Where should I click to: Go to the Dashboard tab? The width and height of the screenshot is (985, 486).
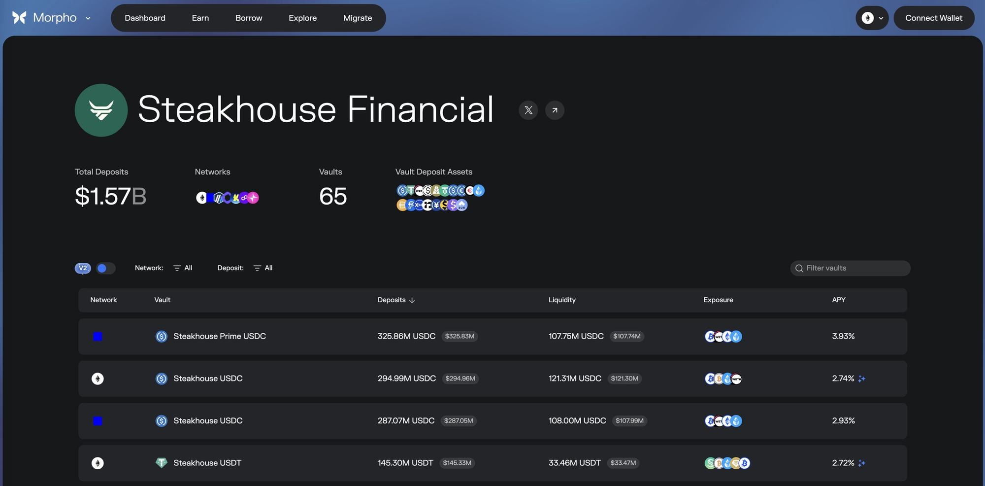click(145, 18)
